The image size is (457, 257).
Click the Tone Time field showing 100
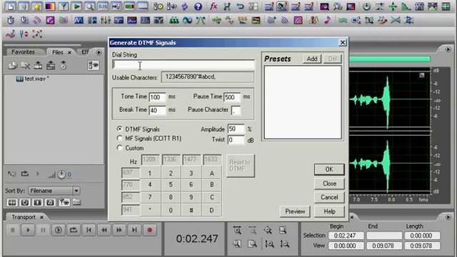click(x=157, y=97)
